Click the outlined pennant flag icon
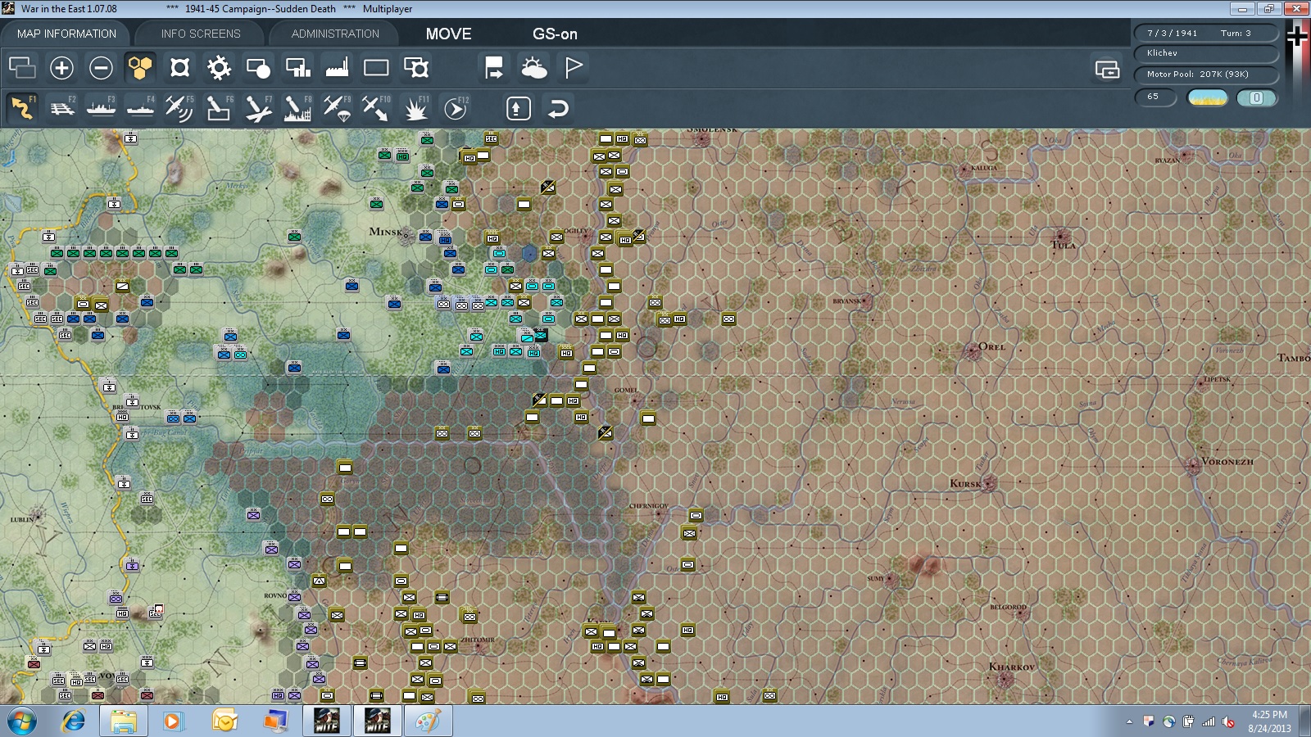1311x737 pixels. click(573, 68)
